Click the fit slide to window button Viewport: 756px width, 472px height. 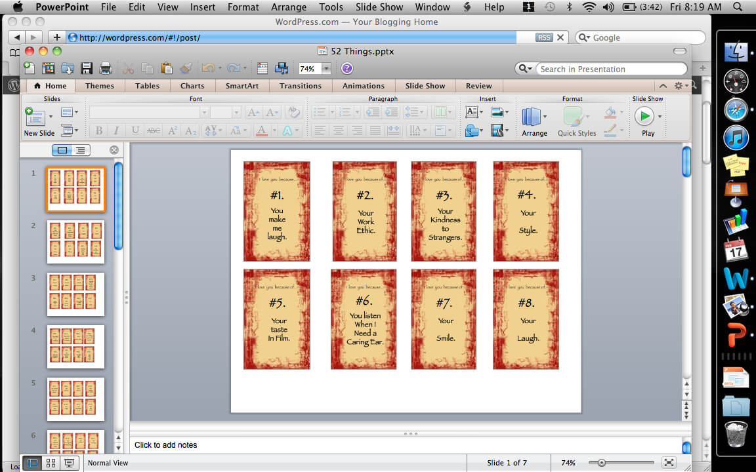tap(668, 463)
